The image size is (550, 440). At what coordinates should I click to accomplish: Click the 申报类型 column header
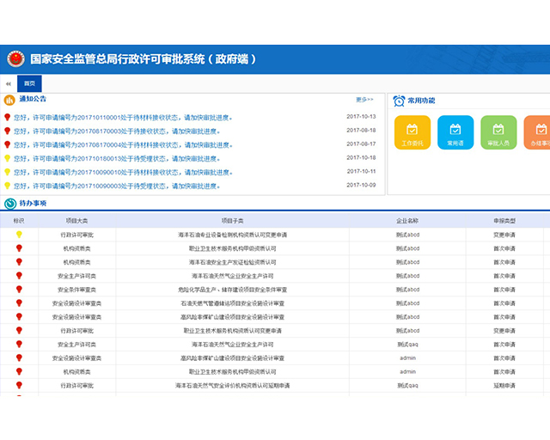coord(504,221)
